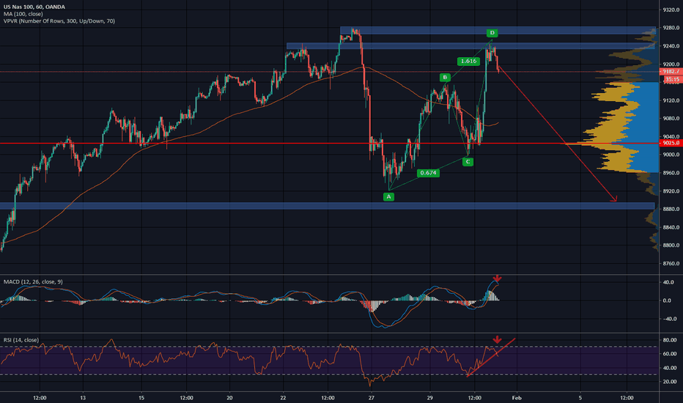Click the 35:15 countdown label
683x403 pixels.
coord(673,79)
